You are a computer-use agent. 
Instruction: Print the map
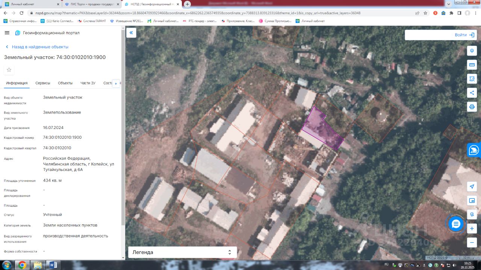[472, 106]
